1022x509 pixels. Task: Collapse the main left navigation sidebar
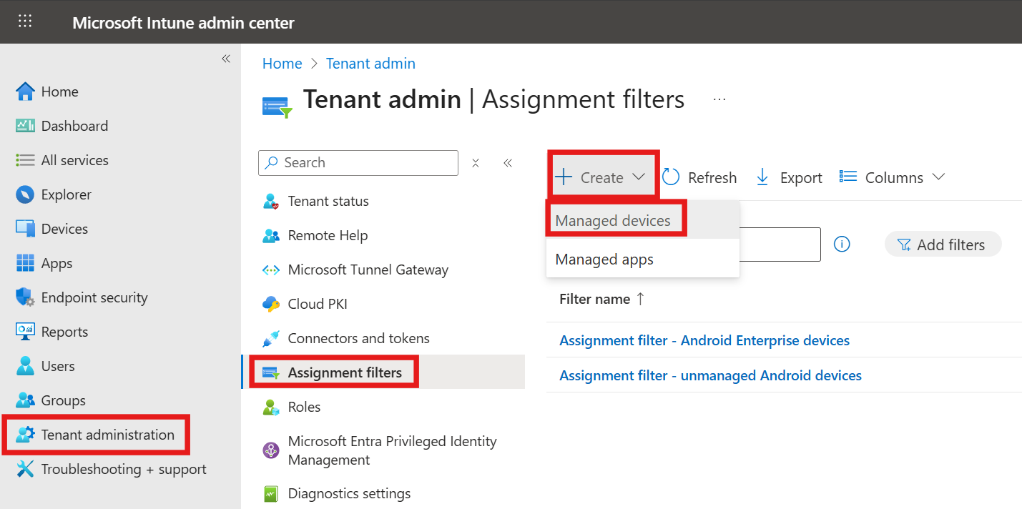(x=226, y=59)
